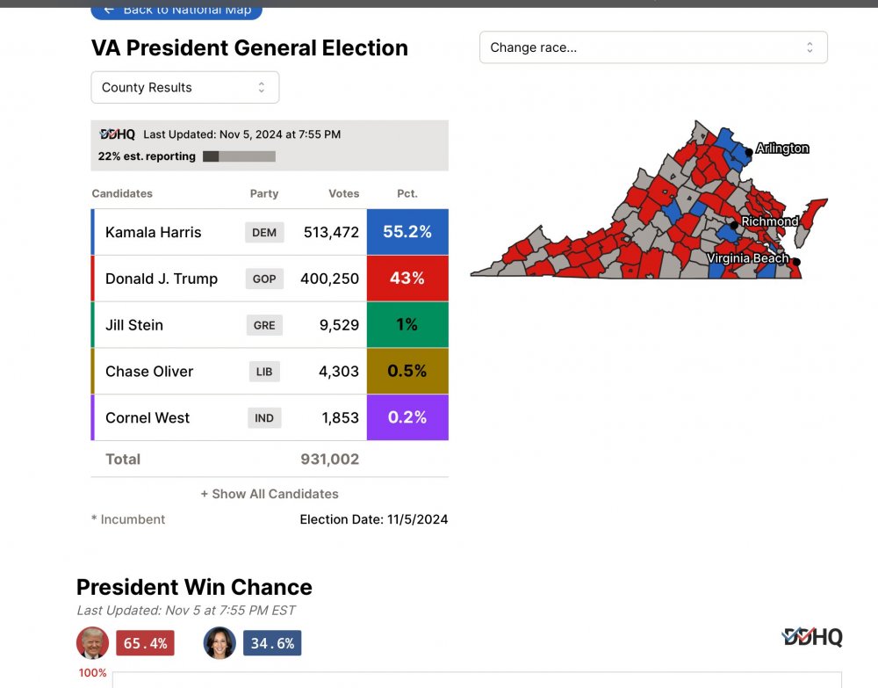Click the DDHQ logo in results header
Image resolution: width=878 pixels, height=688 pixels.
pyautogui.click(x=118, y=134)
